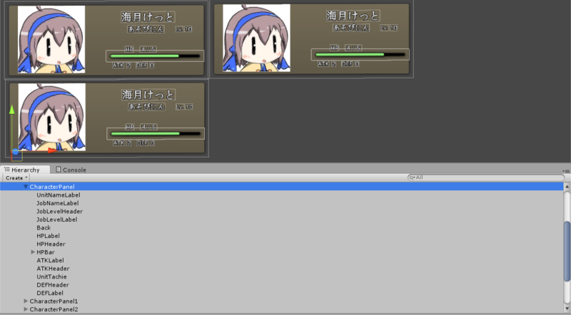Select JobLevelLabel in the hierarchy

pyautogui.click(x=57, y=220)
